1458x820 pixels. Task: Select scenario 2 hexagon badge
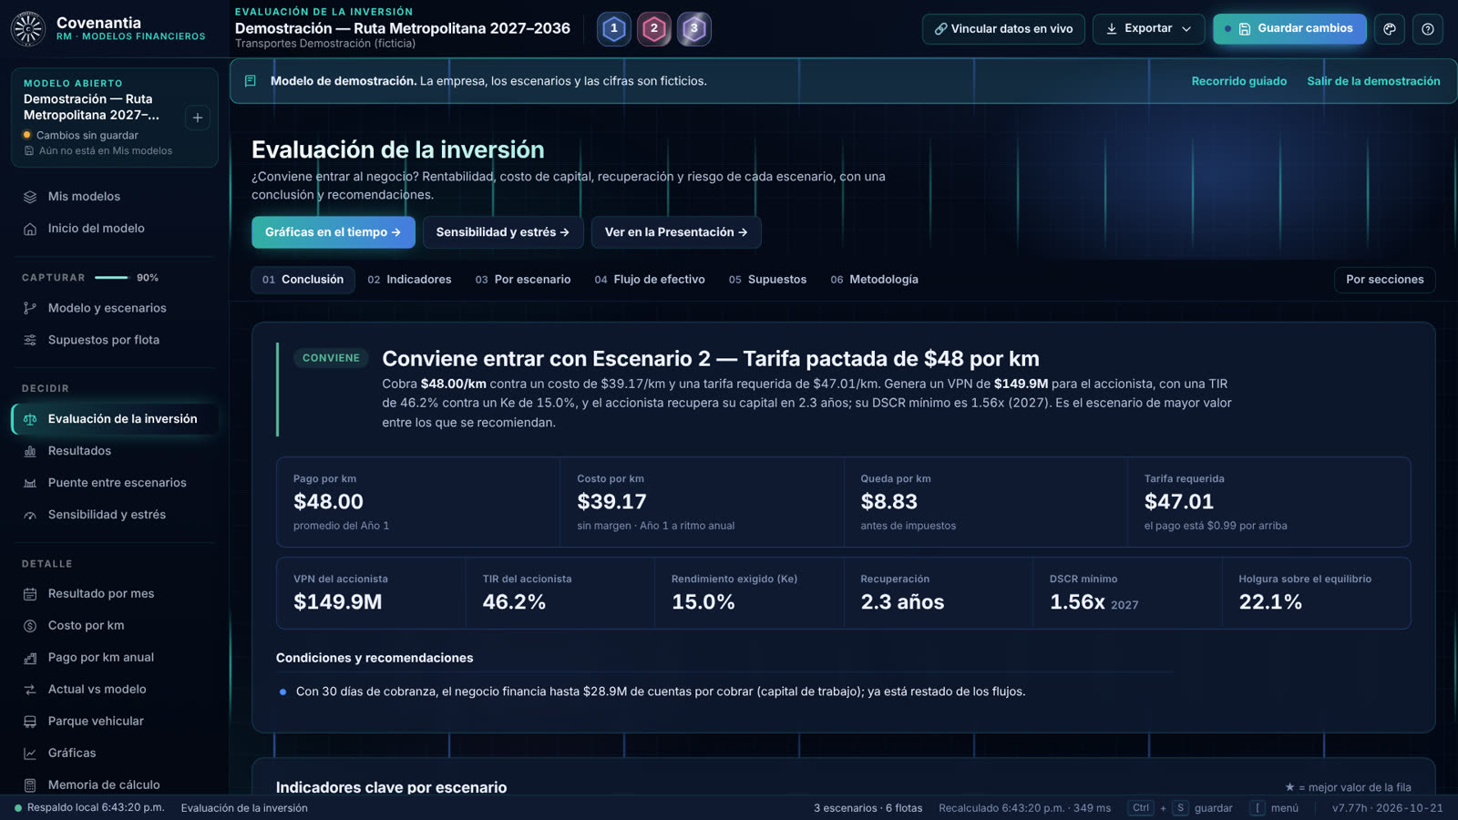(654, 29)
